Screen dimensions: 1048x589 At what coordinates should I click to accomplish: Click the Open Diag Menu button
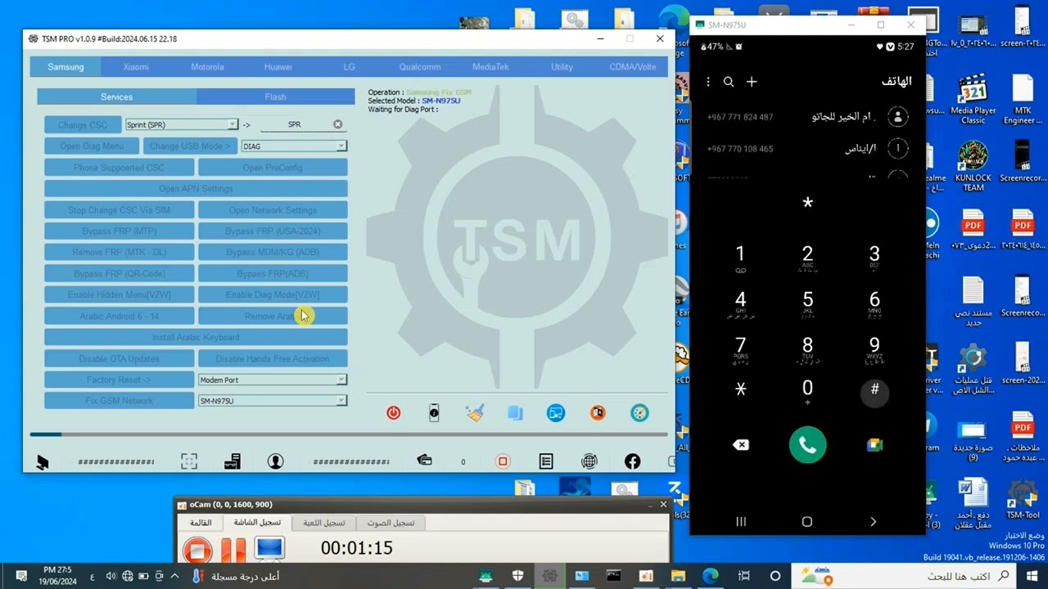[92, 146]
